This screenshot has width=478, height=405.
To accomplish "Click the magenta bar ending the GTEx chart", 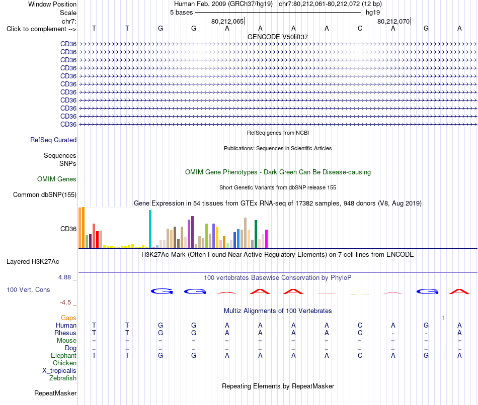I will [x=267, y=239].
